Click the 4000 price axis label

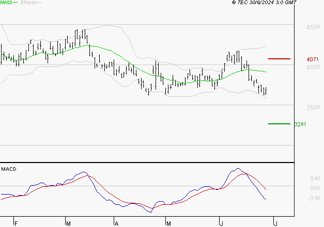point(313,67)
